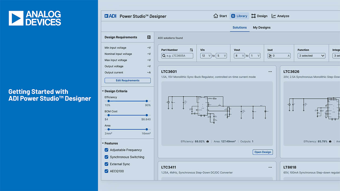Switch to the Analyze view
The height and width of the screenshot is (191, 340).
tap(280, 16)
